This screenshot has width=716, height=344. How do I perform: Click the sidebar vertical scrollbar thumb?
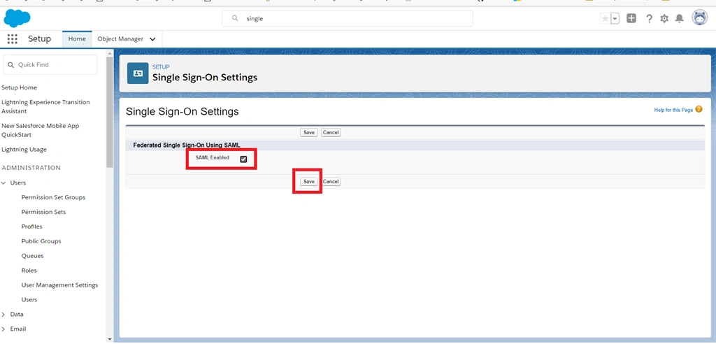110,112
